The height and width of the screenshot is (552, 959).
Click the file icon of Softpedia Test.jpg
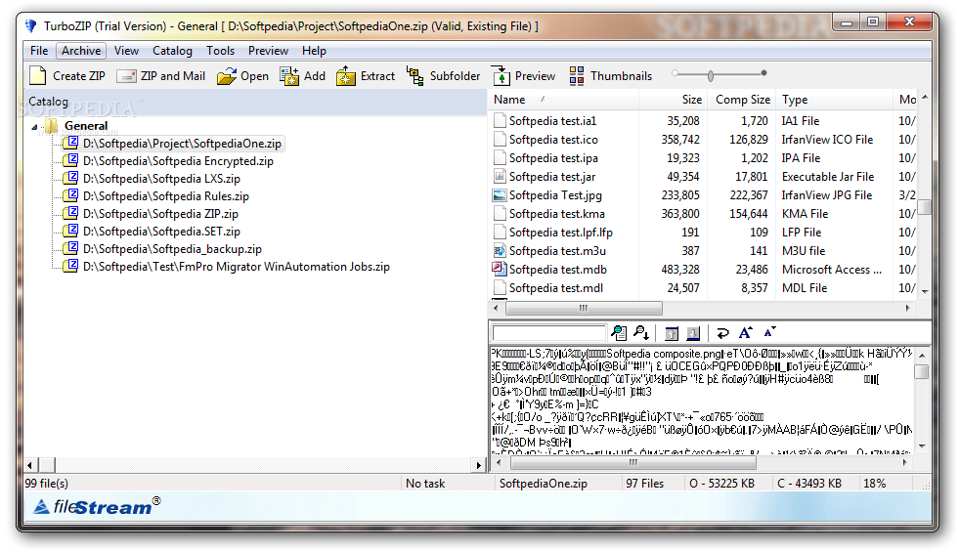click(500, 195)
